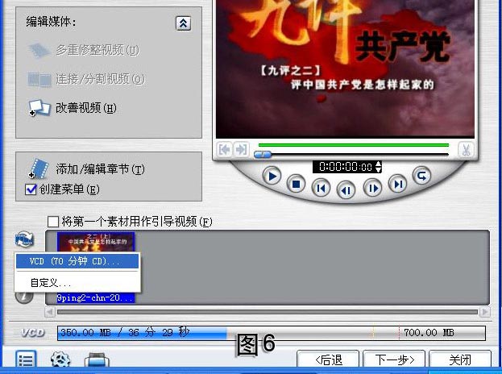Click the project settings list icon at bottom

click(x=26, y=360)
